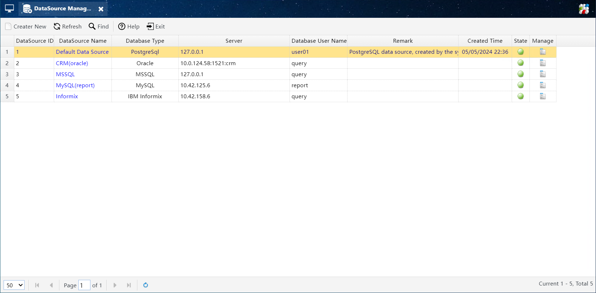Toggle the green state icon for Default Data Source

click(521, 52)
